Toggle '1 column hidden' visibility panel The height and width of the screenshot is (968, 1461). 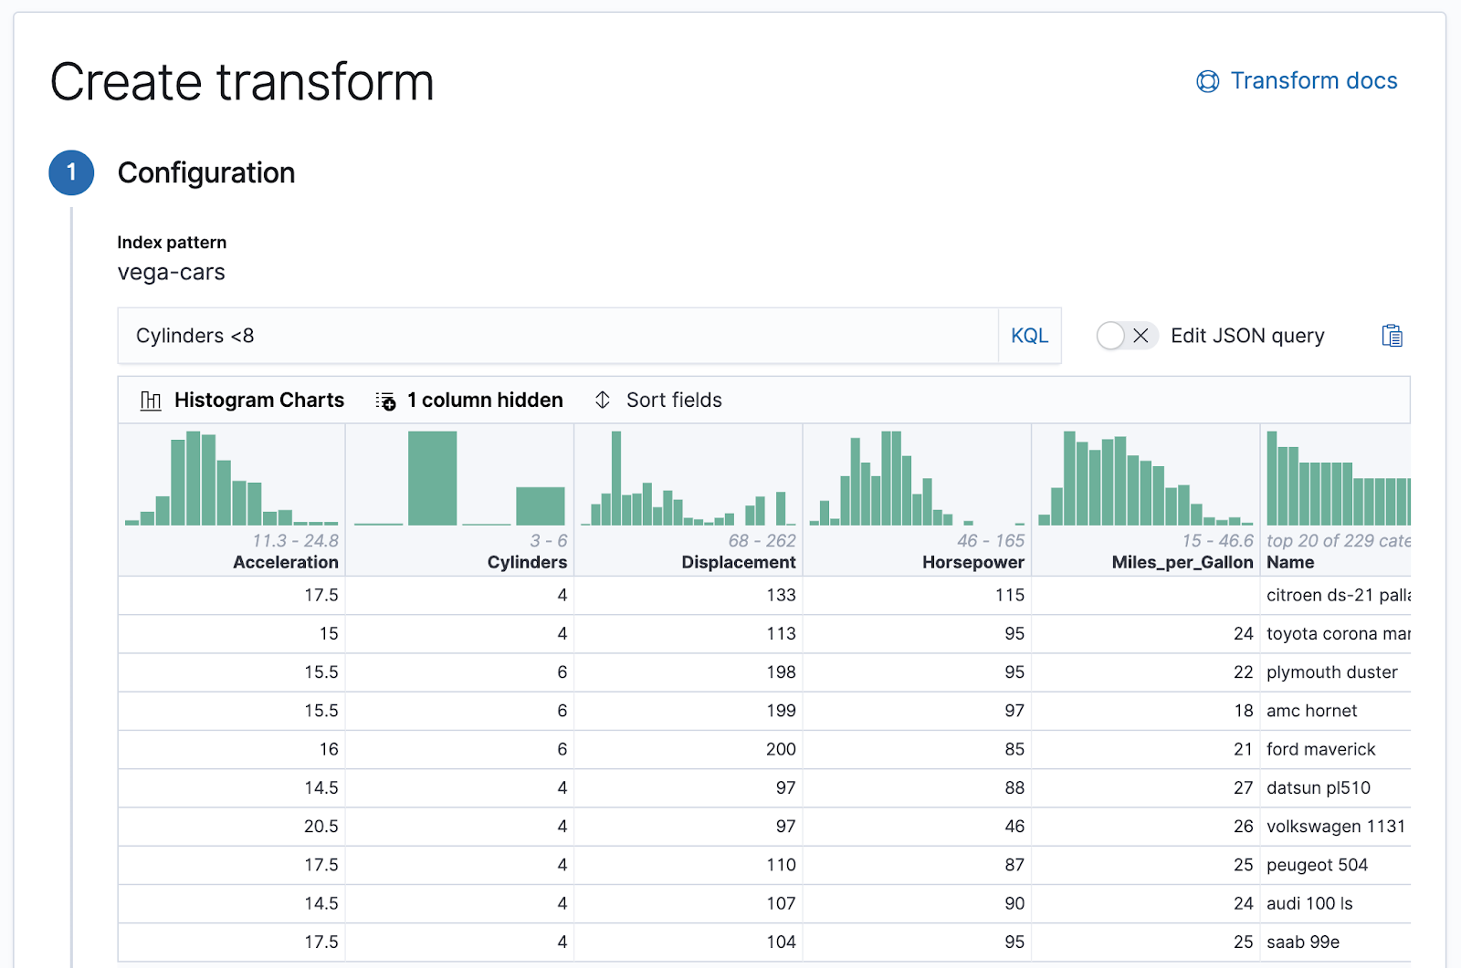tap(484, 399)
